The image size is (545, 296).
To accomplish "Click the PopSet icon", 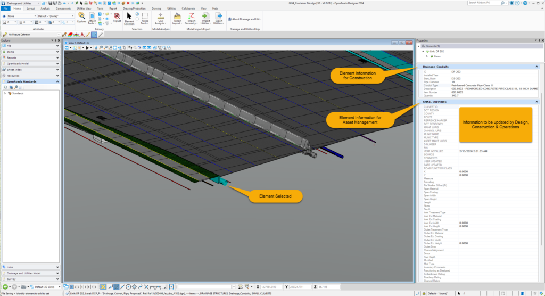I will click(x=117, y=18).
